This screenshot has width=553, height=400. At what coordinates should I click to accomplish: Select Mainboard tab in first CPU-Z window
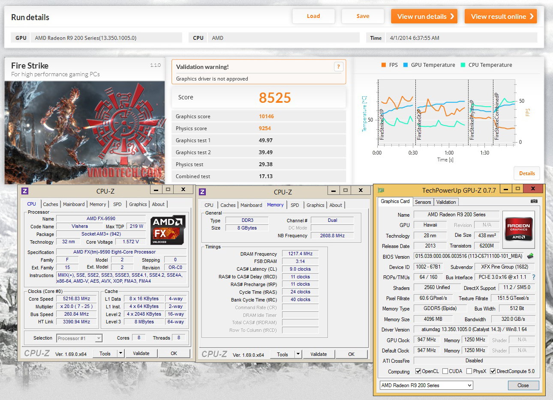(x=74, y=204)
